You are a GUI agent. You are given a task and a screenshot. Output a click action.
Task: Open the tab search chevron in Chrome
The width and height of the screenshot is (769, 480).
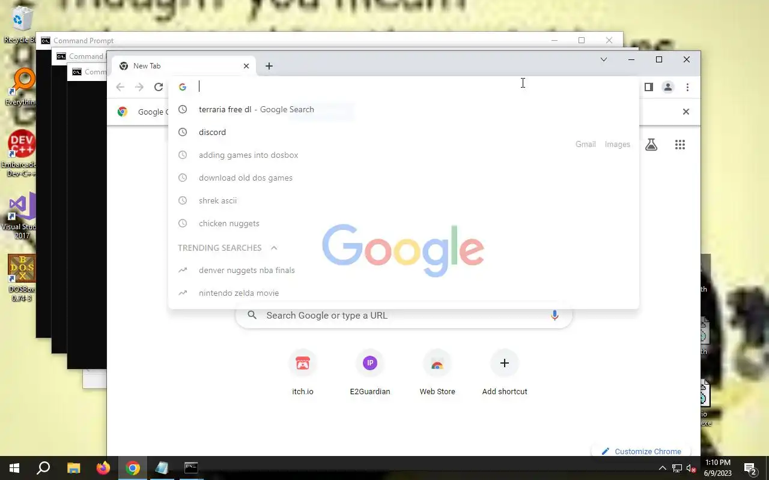604,59
